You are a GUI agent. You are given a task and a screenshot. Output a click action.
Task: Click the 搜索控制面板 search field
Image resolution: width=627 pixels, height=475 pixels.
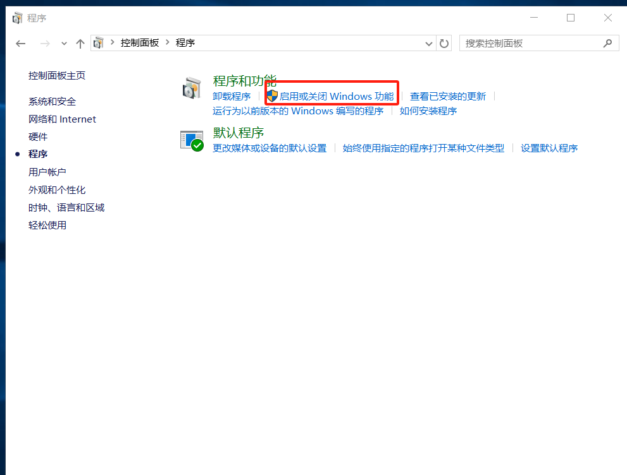tap(530, 44)
